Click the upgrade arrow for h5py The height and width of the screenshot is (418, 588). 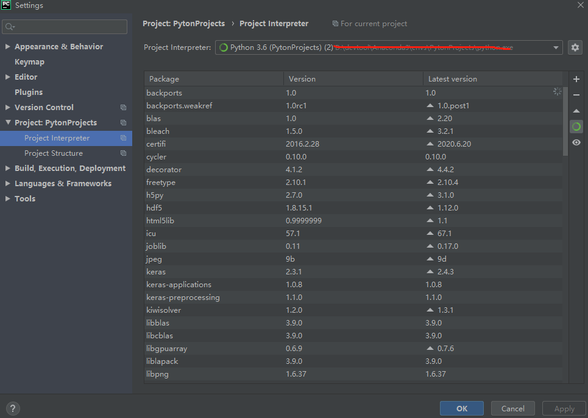tap(430, 195)
